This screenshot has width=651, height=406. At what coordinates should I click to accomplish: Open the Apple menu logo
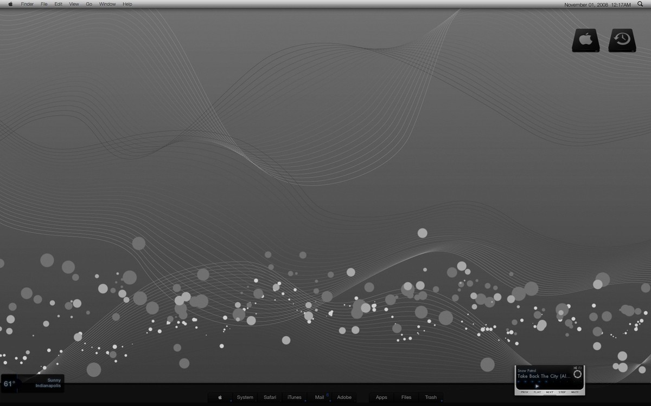tap(10, 4)
